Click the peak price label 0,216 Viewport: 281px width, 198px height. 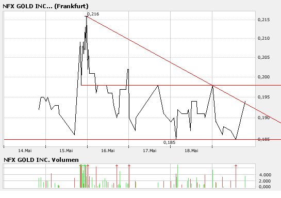93,14
